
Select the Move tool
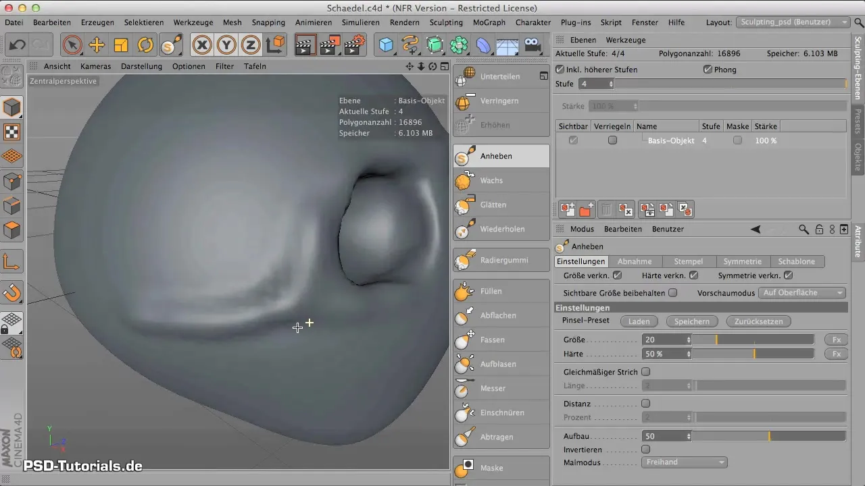tap(97, 45)
